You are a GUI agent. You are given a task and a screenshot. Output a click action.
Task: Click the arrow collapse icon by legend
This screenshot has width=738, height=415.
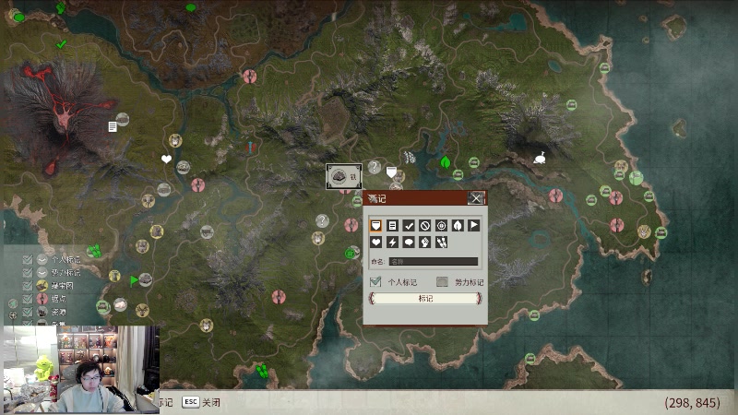click(13, 303)
